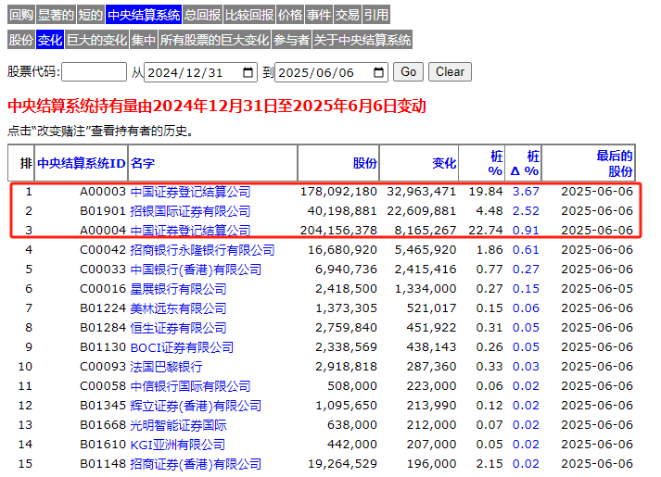
Task: Open the 股份 sub-tab
Action: pos(21,40)
